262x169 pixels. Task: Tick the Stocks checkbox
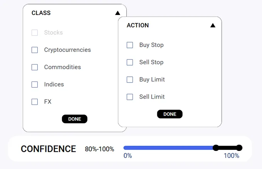(x=35, y=33)
